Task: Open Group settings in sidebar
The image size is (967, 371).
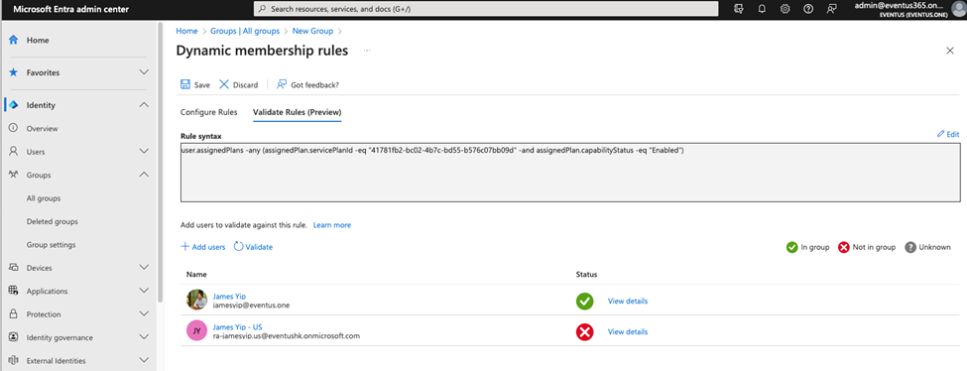Action: click(x=52, y=244)
